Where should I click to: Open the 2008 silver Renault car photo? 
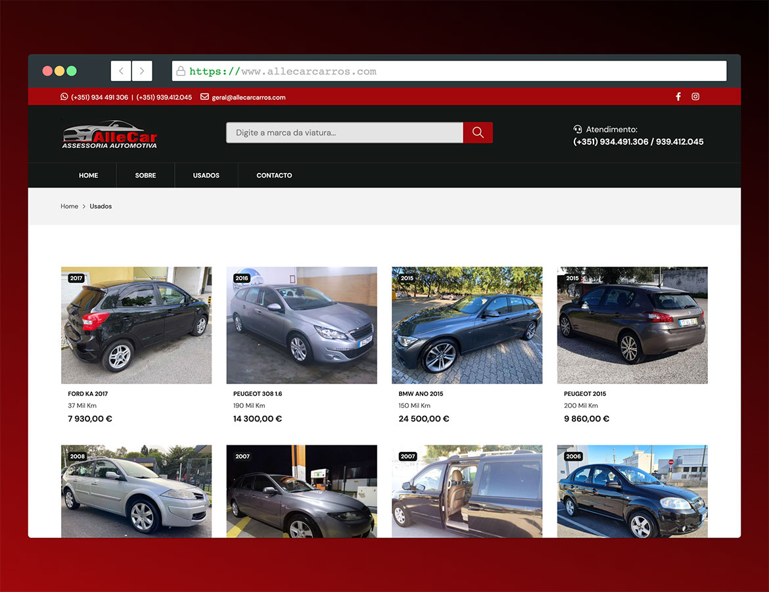coord(136,491)
